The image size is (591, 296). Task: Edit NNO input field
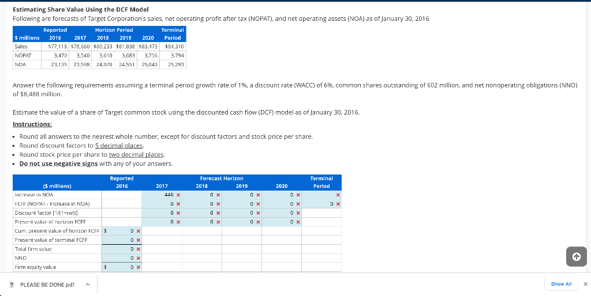tap(122, 258)
